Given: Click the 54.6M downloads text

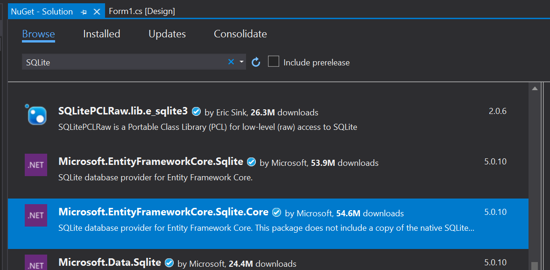Looking at the screenshot, I should (370, 213).
